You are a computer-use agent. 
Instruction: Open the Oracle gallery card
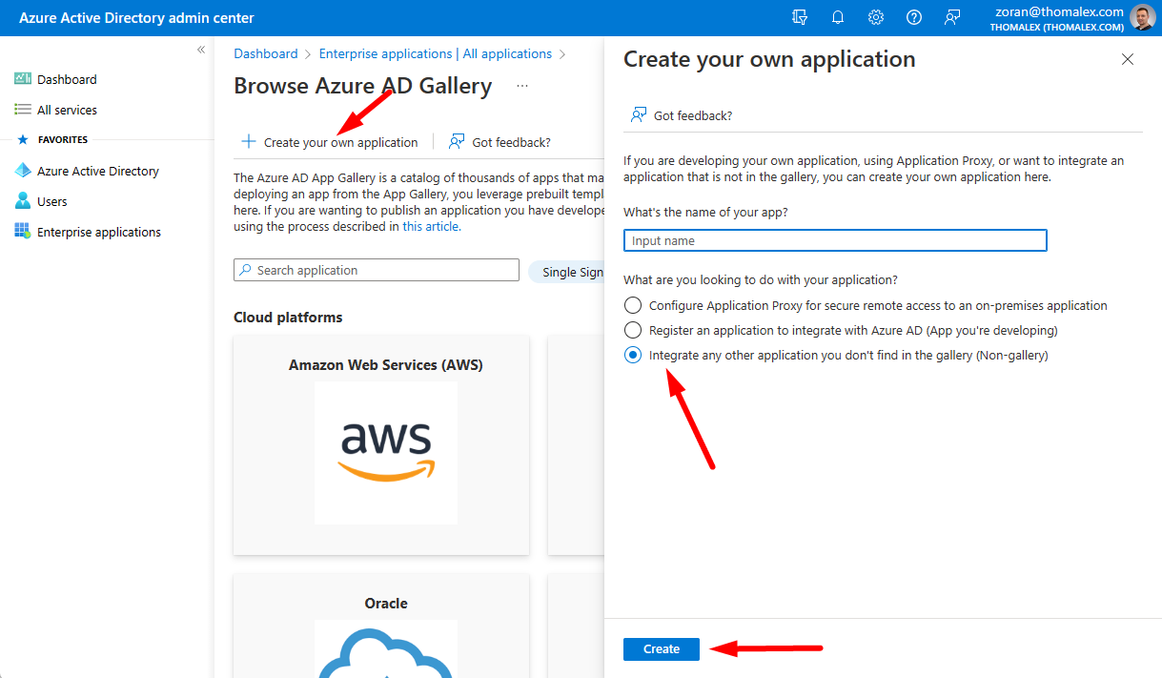pos(381,626)
